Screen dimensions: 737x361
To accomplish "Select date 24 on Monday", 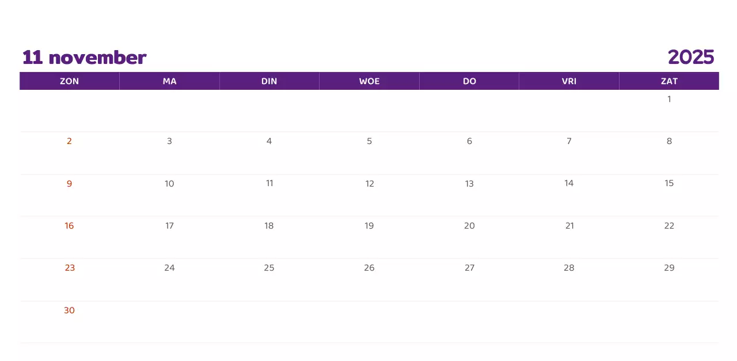I will click(x=169, y=268).
